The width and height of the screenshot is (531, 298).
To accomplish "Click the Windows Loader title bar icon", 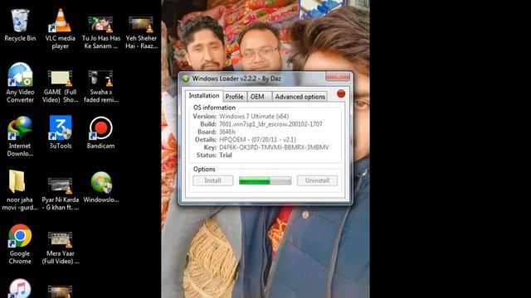I will tap(186, 79).
